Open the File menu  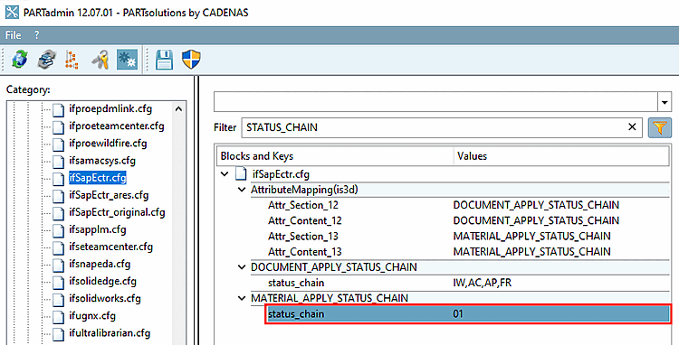coord(13,35)
